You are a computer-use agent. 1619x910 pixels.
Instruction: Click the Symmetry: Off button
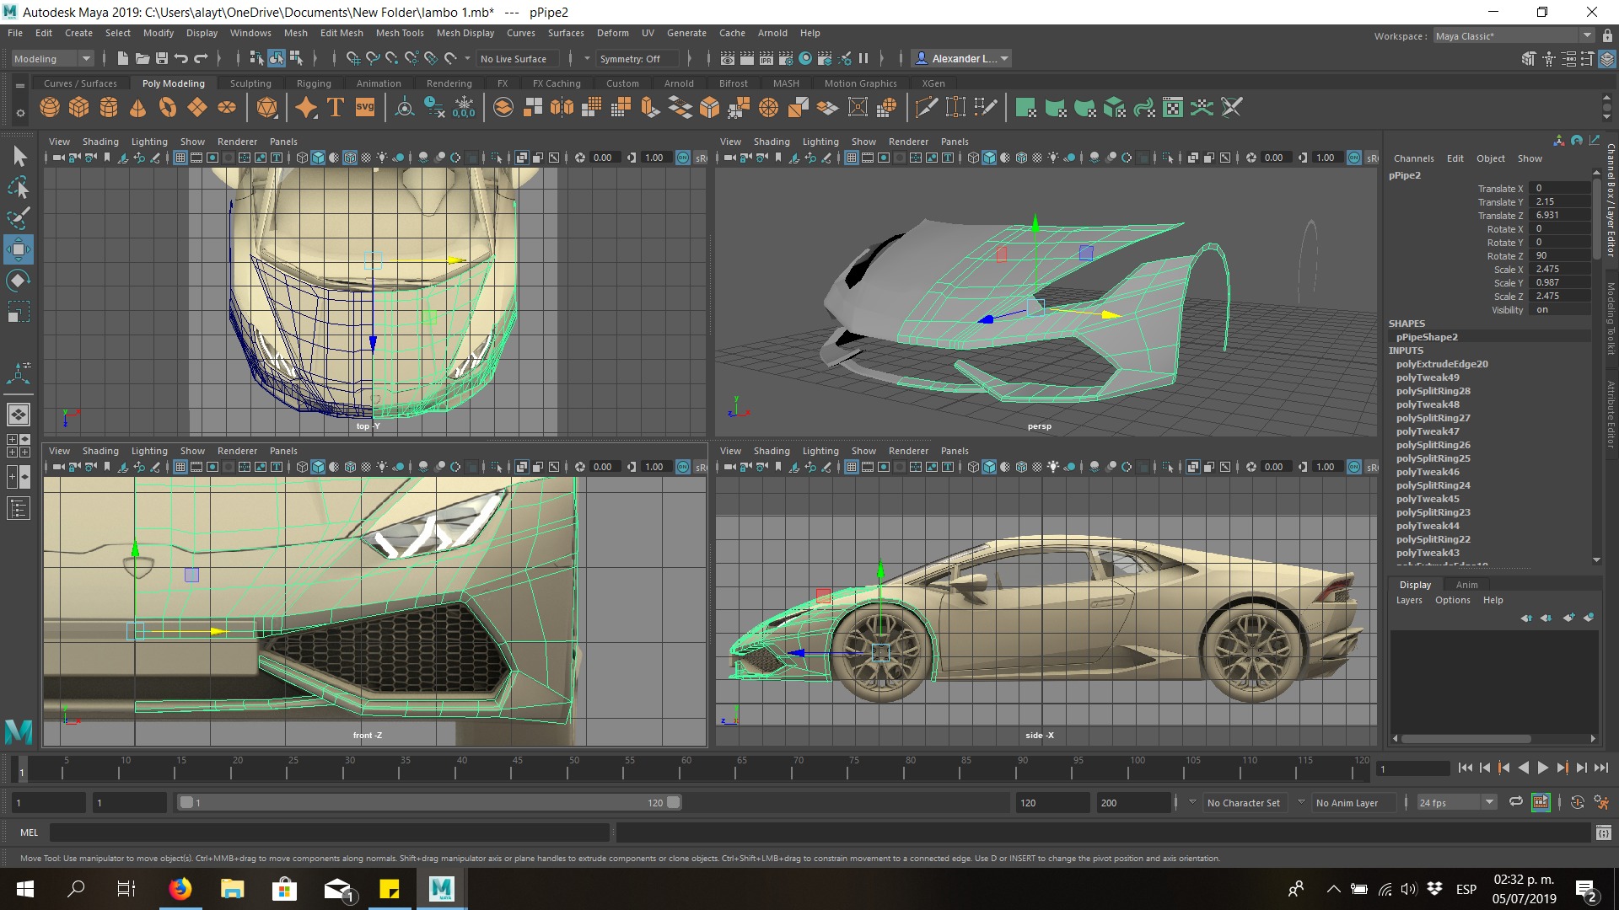click(x=630, y=59)
